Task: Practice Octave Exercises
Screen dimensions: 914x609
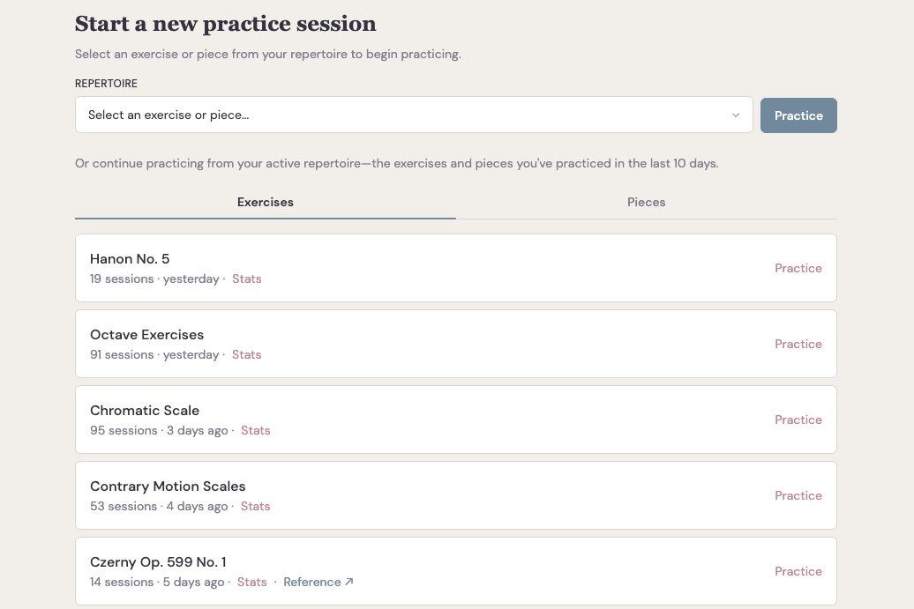Action: pyautogui.click(x=798, y=344)
